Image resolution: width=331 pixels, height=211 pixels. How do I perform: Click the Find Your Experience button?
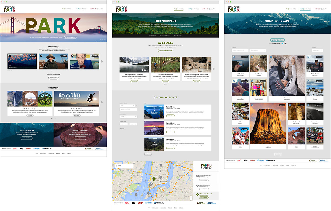pyautogui.click(x=165, y=50)
